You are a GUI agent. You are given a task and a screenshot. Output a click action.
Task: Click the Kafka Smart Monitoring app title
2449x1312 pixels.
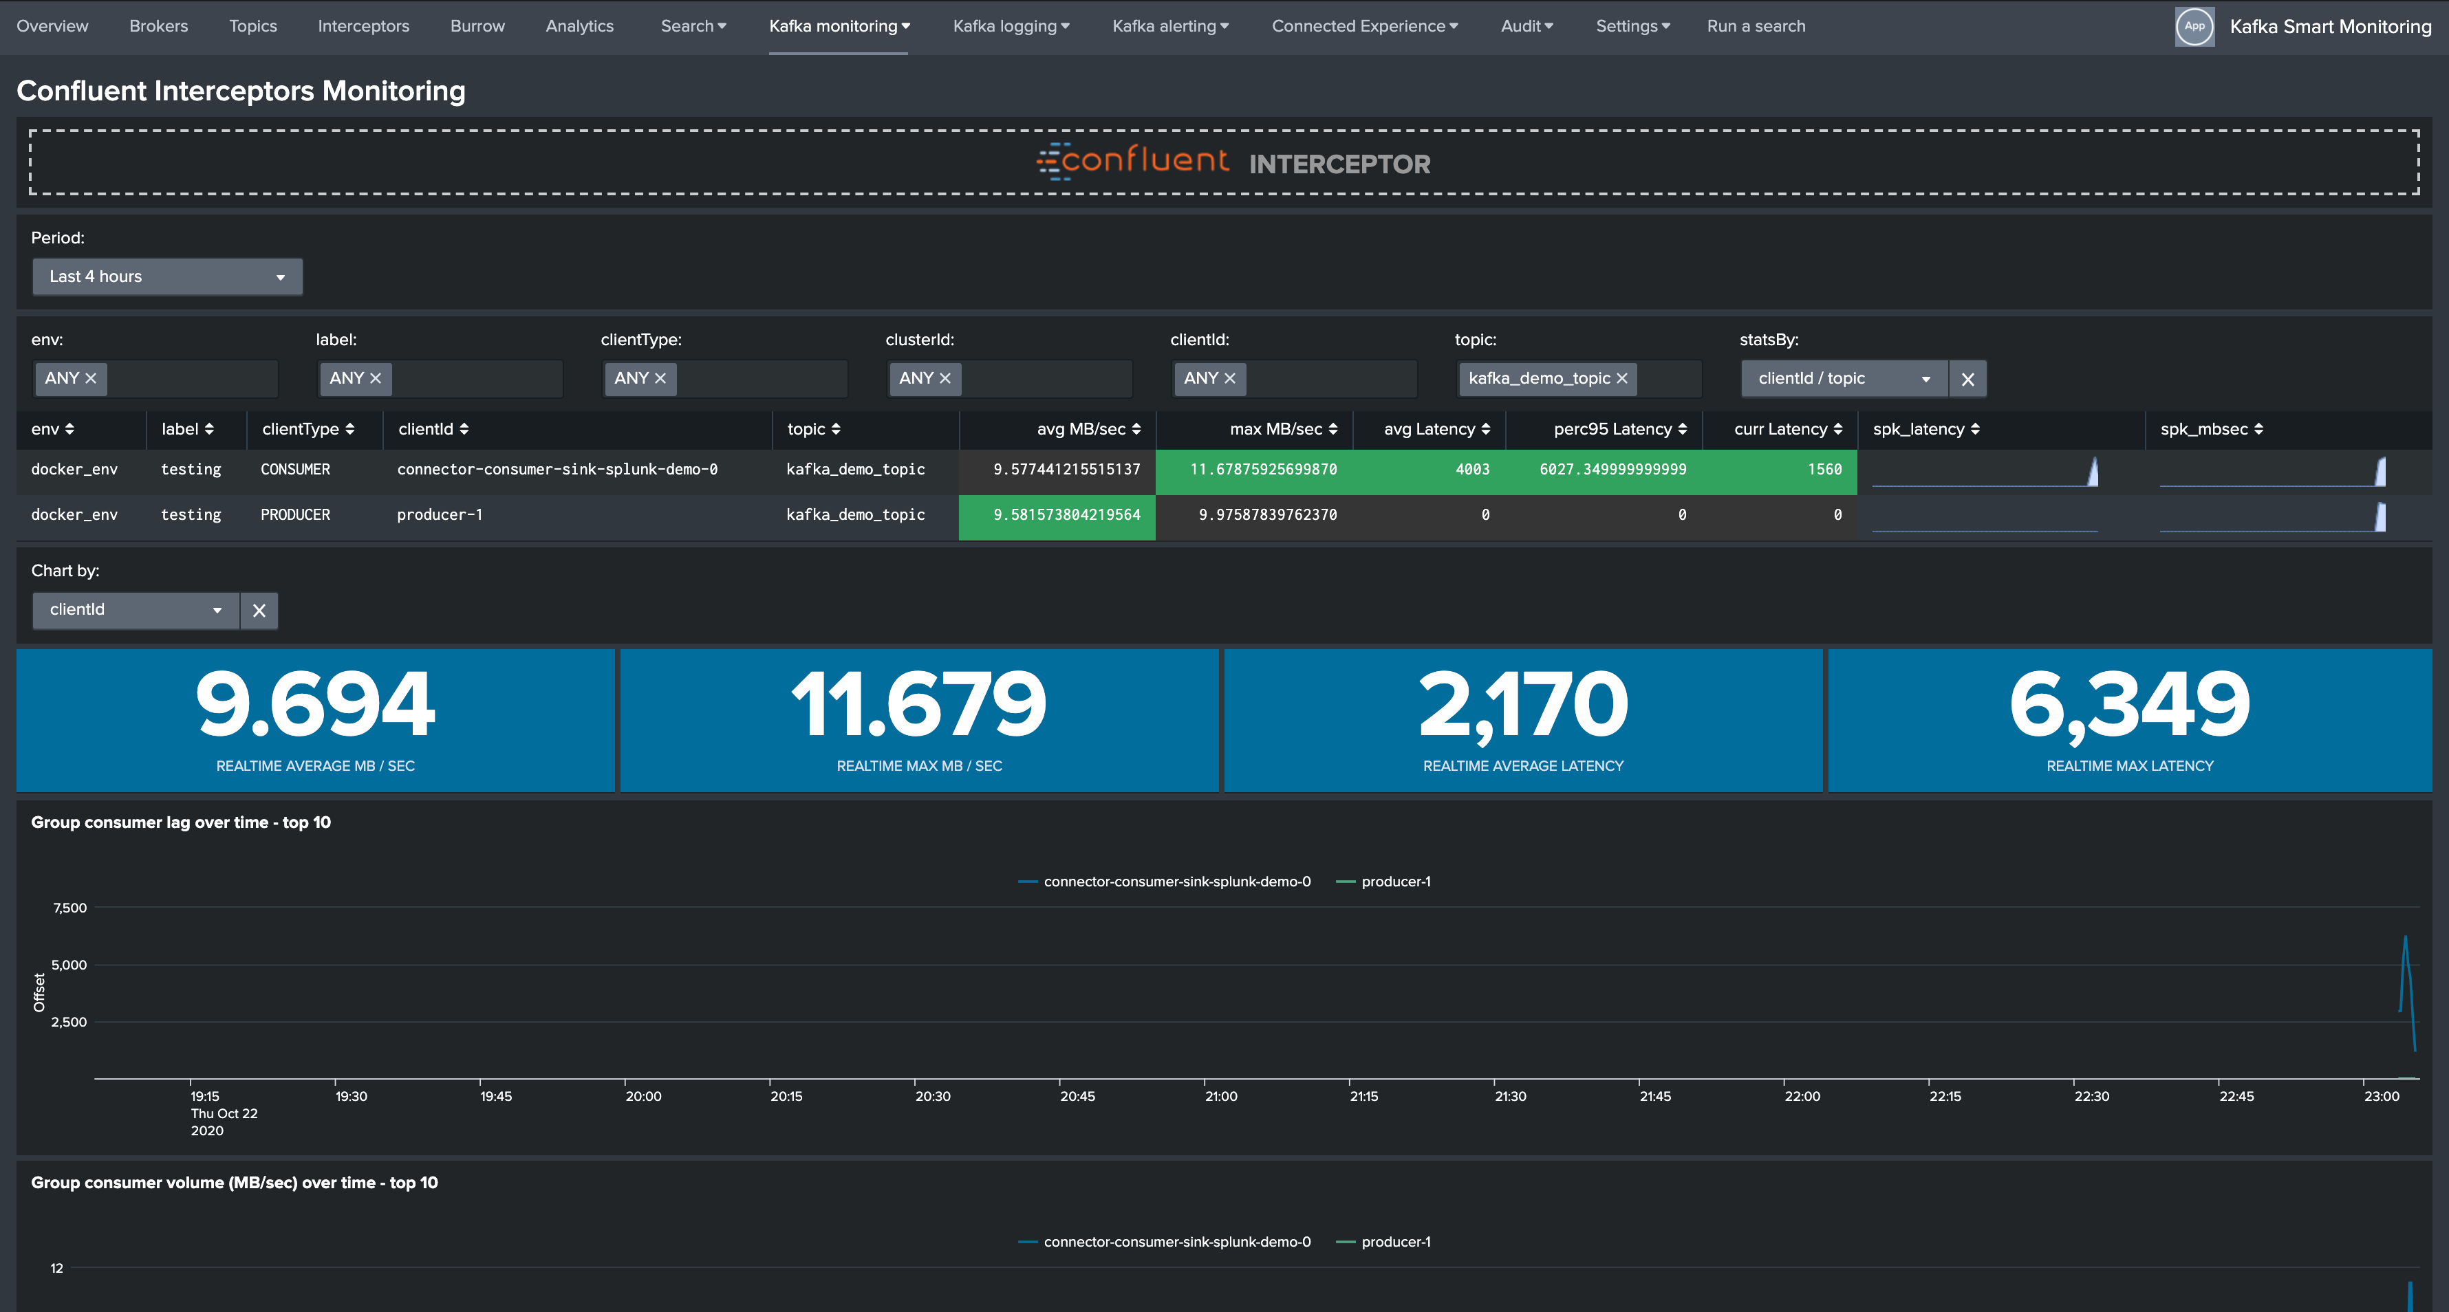[2330, 27]
